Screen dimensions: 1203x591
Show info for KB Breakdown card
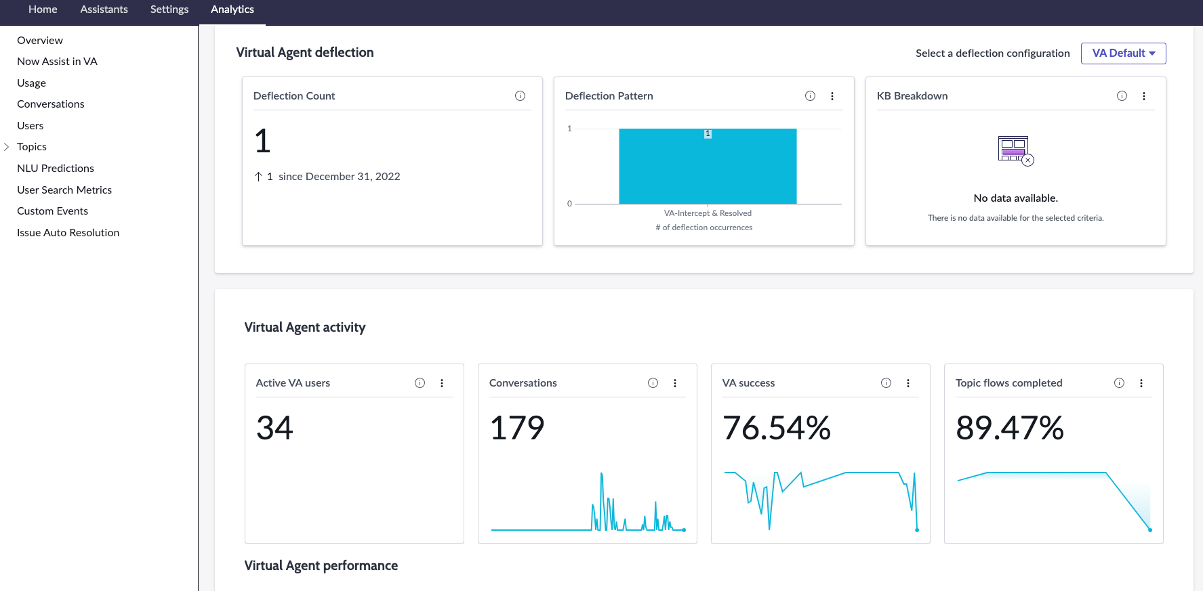[x=1122, y=96]
